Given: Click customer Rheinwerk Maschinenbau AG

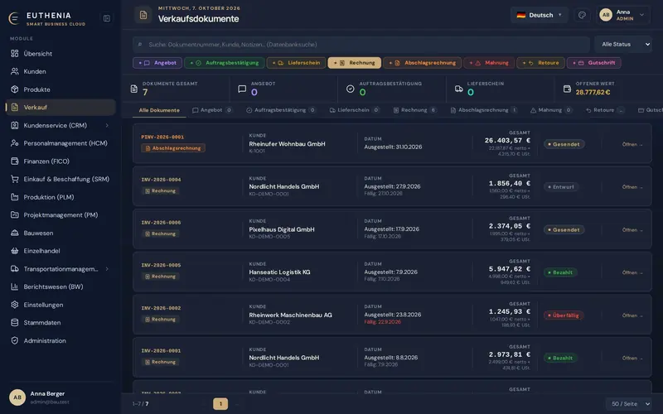Looking at the screenshot, I should pos(291,315).
